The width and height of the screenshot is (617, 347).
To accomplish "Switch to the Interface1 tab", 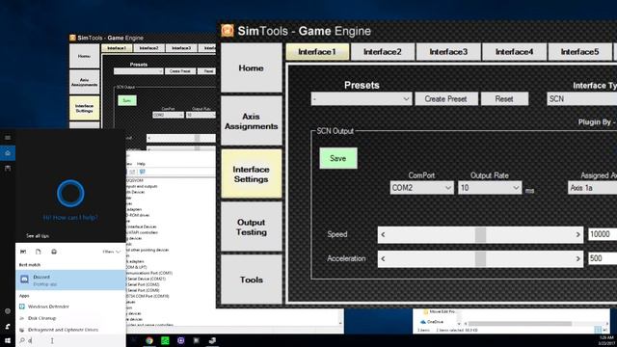I will (317, 52).
